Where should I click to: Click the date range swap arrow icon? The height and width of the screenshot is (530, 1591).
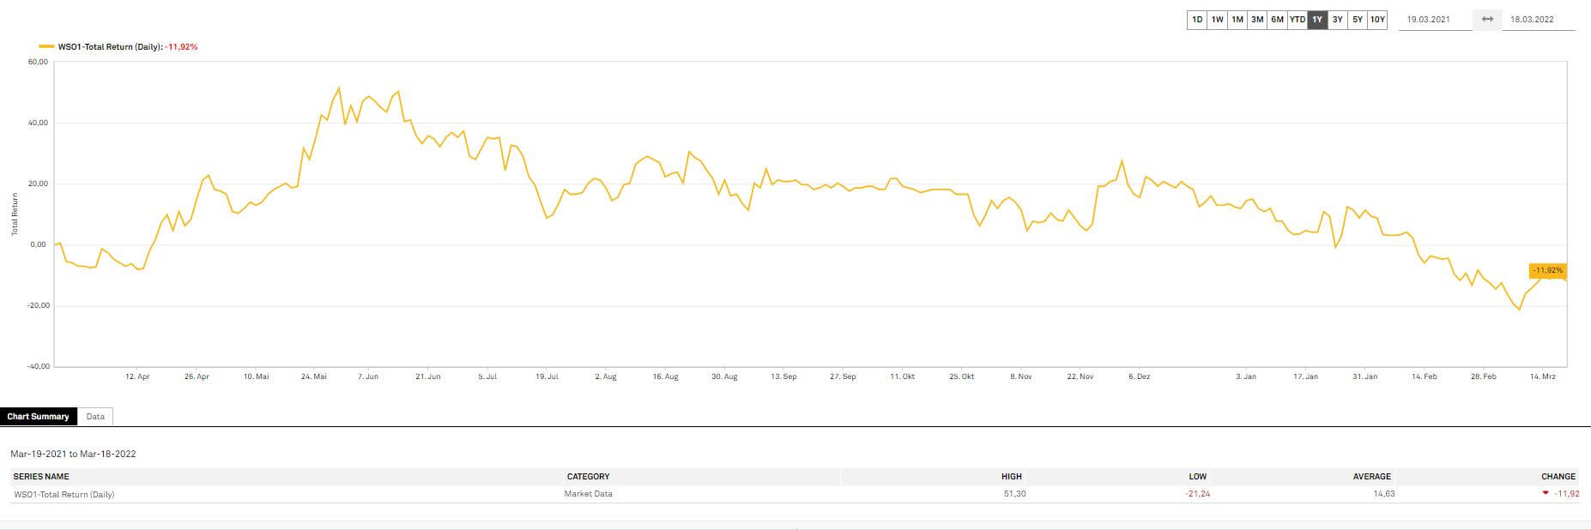[x=1487, y=19]
